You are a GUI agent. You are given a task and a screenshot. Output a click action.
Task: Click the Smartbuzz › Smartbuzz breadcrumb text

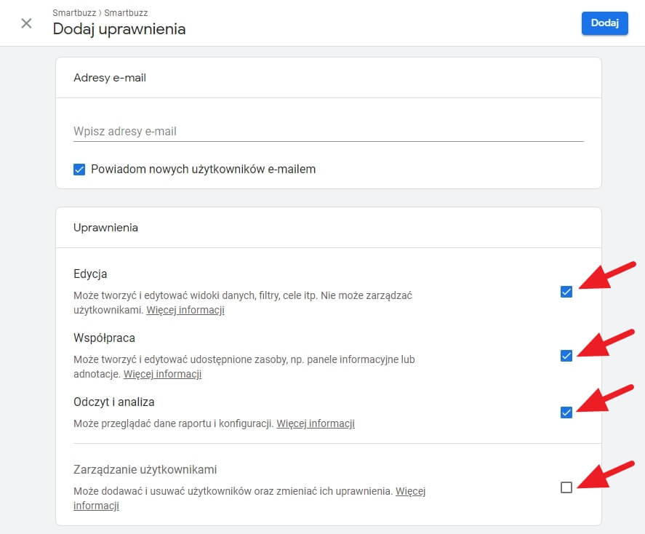(100, 13)
